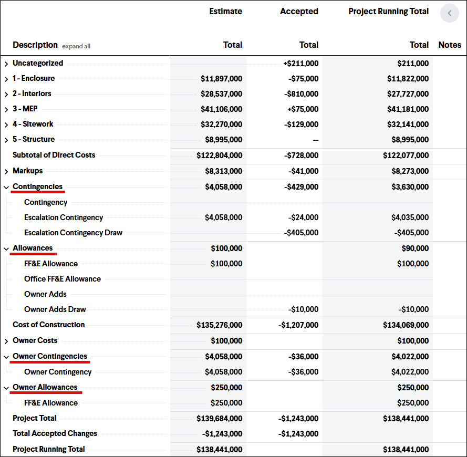Expand the 4 - Sitework section
This screenshot has height=457, width=467.
coord(6,124)
